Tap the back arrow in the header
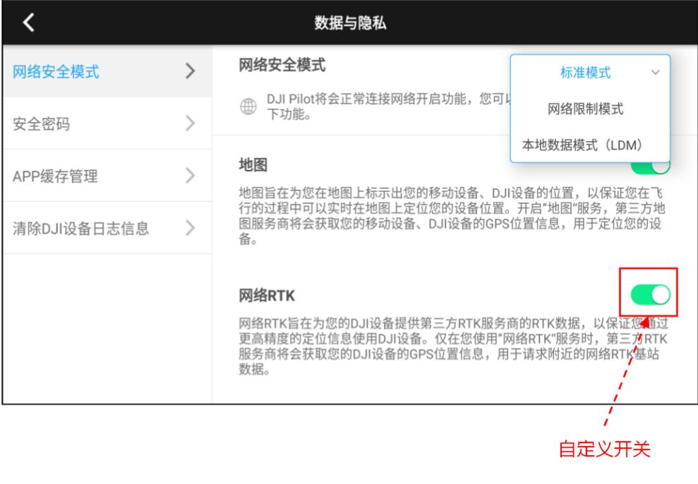Viewport: 698px width, 484px height. 29,23
